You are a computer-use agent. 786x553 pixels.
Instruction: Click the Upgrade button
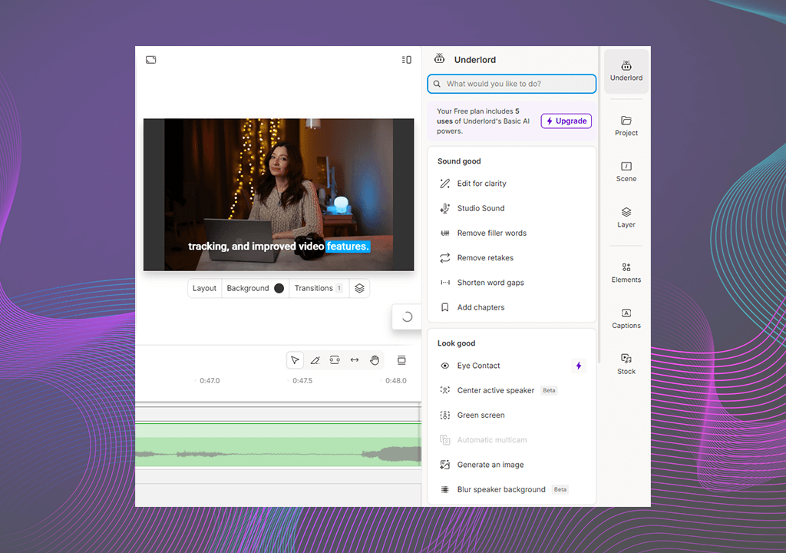566,121
